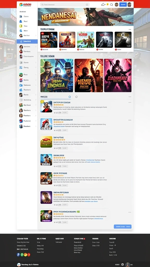This screenshot has width=150, height=267.
Task: Click the search input field at top
Action: point(65,5)
